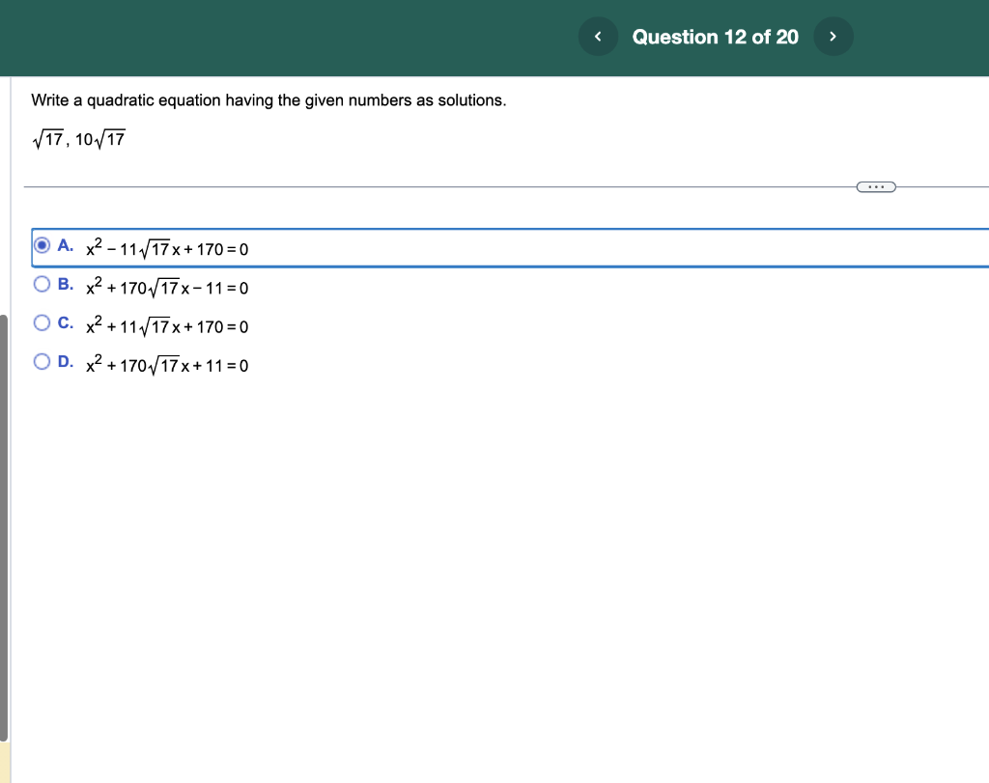Click the previous question chevron icon
This screenshot has width=989, height=783.
coord(598,37)
